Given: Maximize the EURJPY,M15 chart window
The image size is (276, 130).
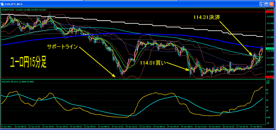Looking at the screenshot, I should click(267, 4).
